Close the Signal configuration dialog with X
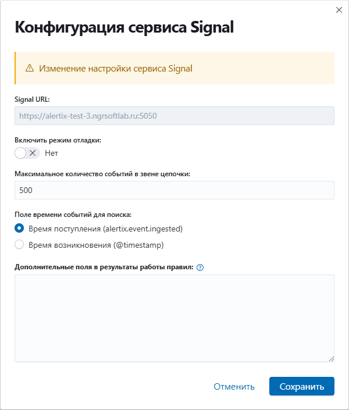Screen dimensions: 349x410 coord(339,10)
